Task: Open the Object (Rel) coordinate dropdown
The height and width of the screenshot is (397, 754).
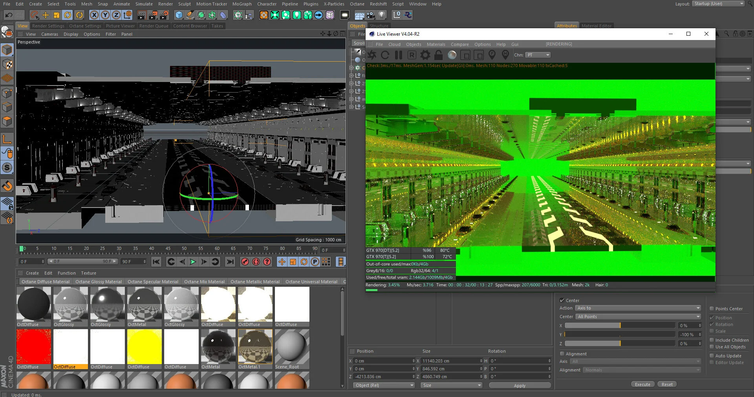Action: tap(383, 385)
